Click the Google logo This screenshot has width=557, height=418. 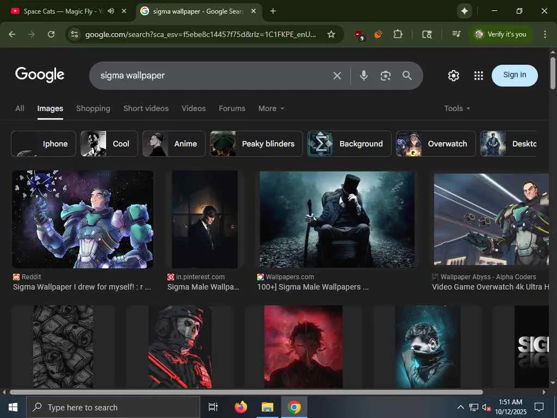(40, 75)
